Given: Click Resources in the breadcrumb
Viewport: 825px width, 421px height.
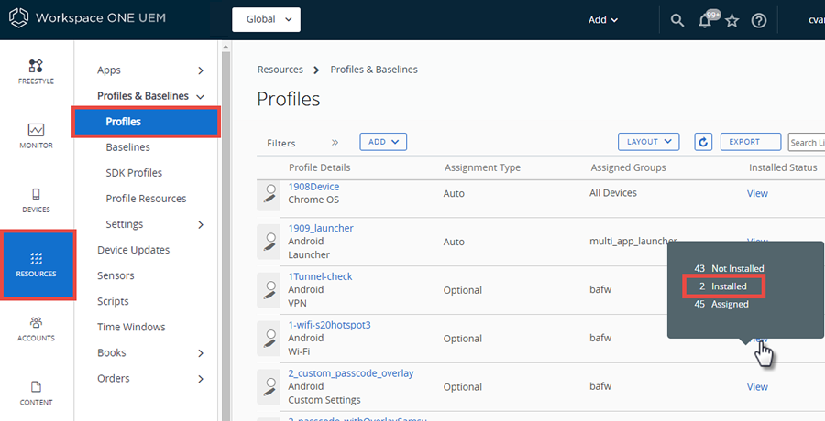Looking at the screenshot, I should (280, 70).
